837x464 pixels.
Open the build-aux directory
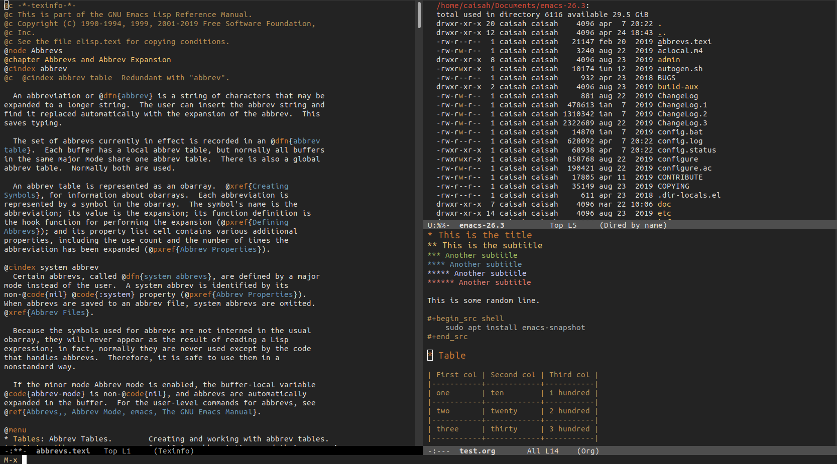click(x=678, y=87)
